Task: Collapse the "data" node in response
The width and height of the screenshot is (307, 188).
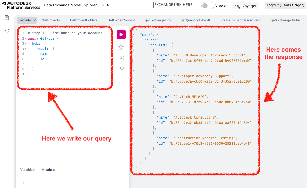Action: tap(133, 34)
